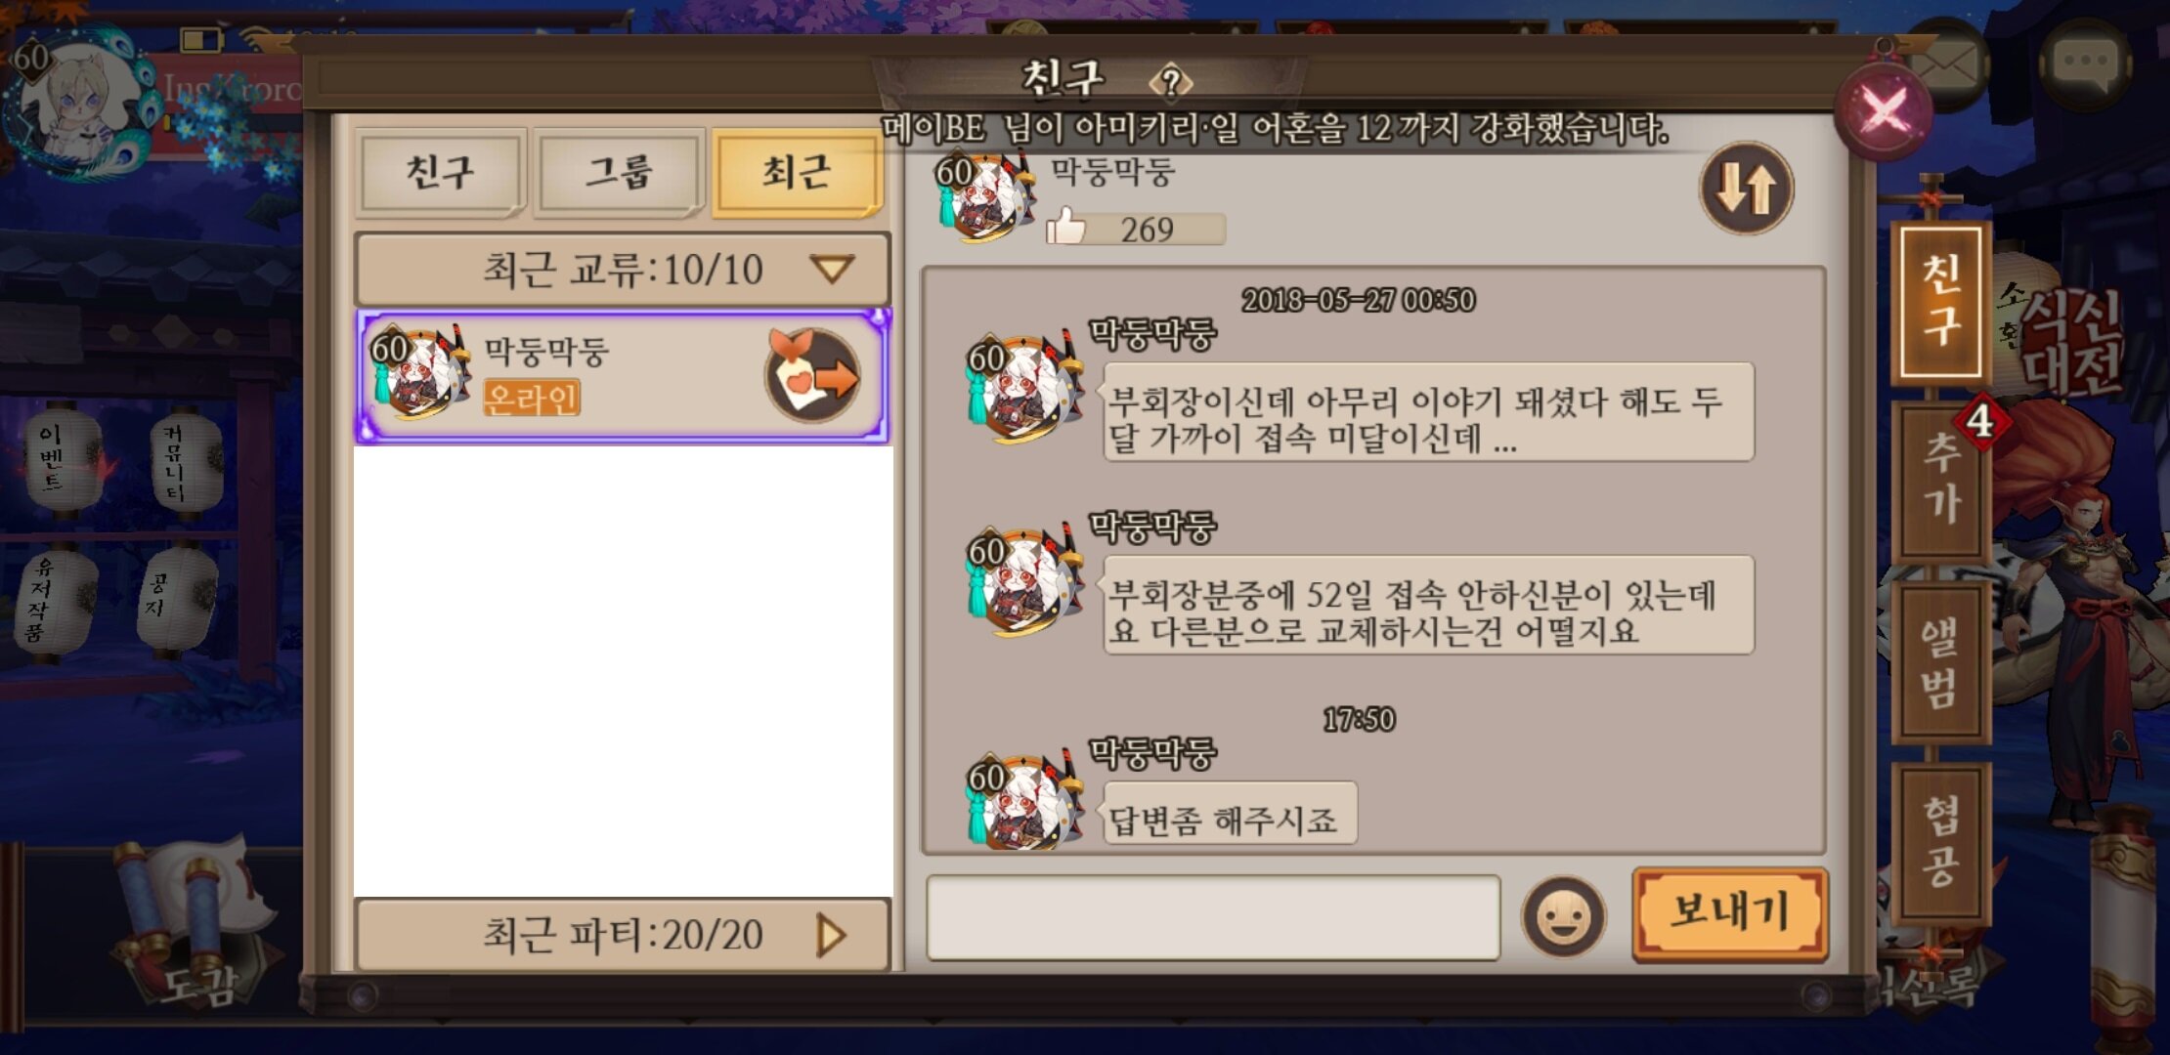Open the 추가 side tab
The image size is (2170, 1055).
click(1941, 480)
